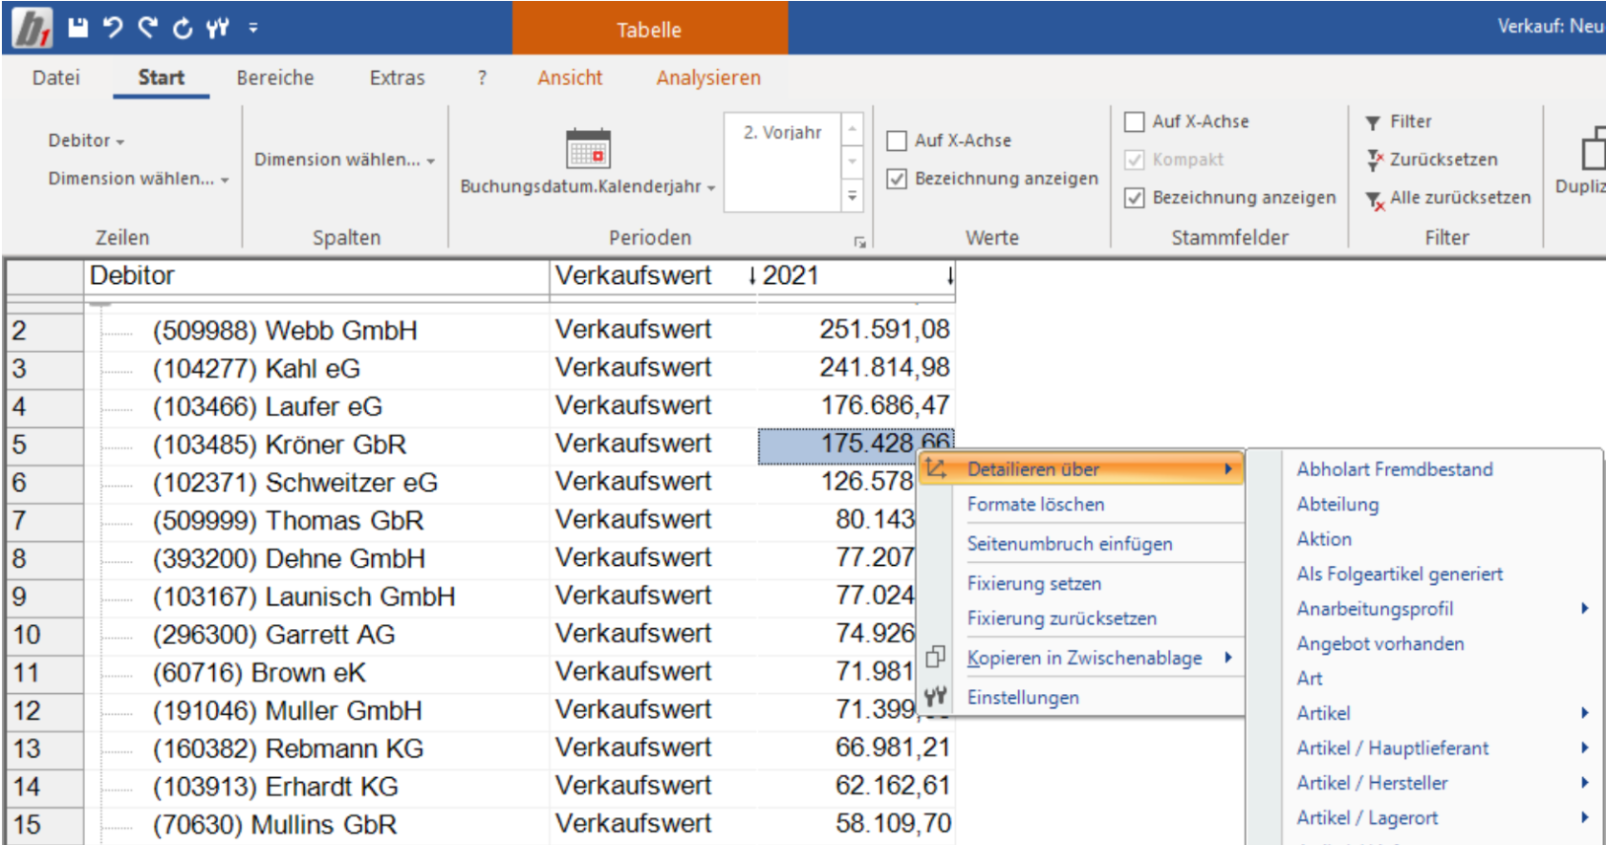The width and height of the screenshot is (1606, 845).
Task: Click the Zurücksetzen filter icon
Action: [x=1375, y=160]
